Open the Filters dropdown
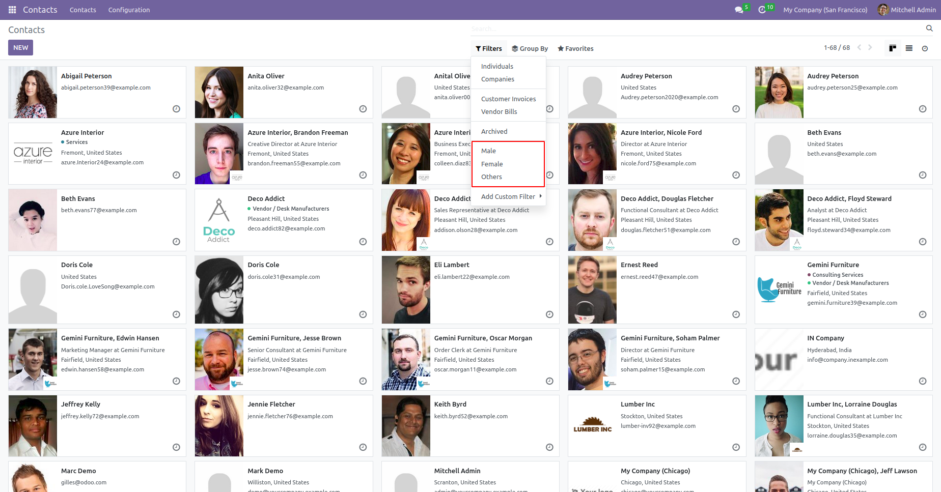The width and height of the screenshot is (941, 492). coord(489,48)
